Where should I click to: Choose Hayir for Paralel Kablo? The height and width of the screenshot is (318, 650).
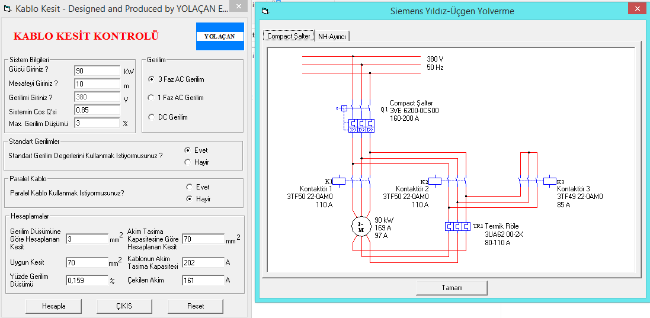190,199
